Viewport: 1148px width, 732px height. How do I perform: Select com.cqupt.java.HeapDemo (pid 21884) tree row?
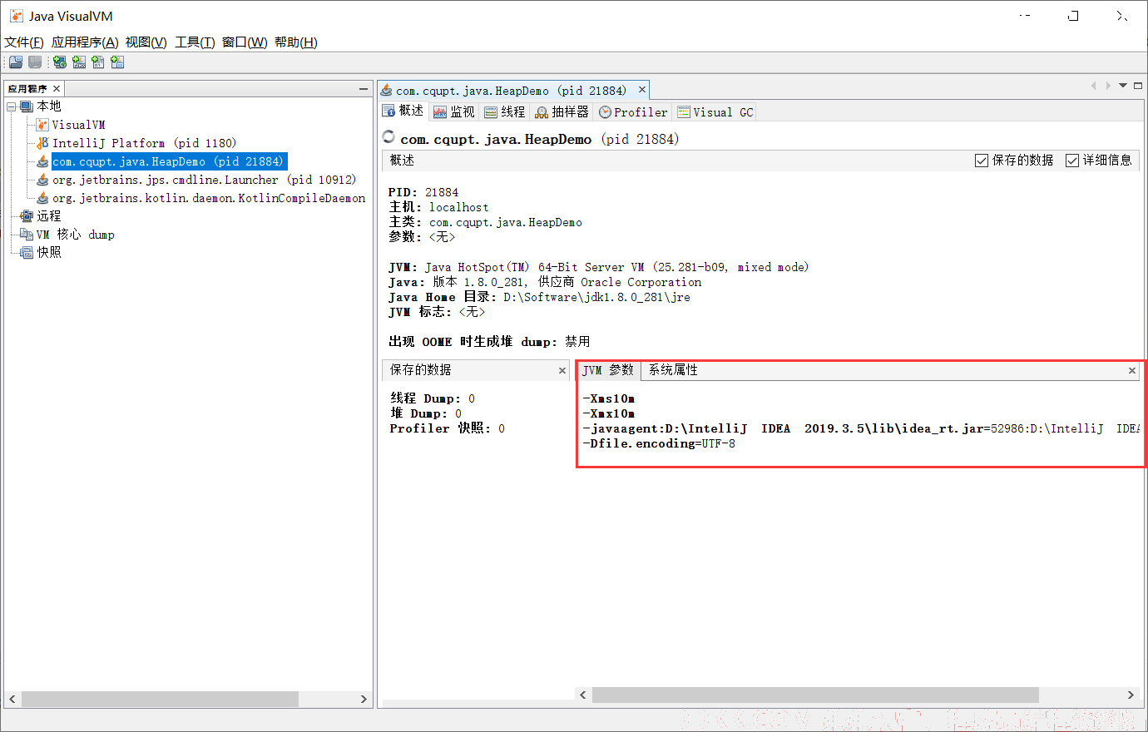(x=169, y=161)
